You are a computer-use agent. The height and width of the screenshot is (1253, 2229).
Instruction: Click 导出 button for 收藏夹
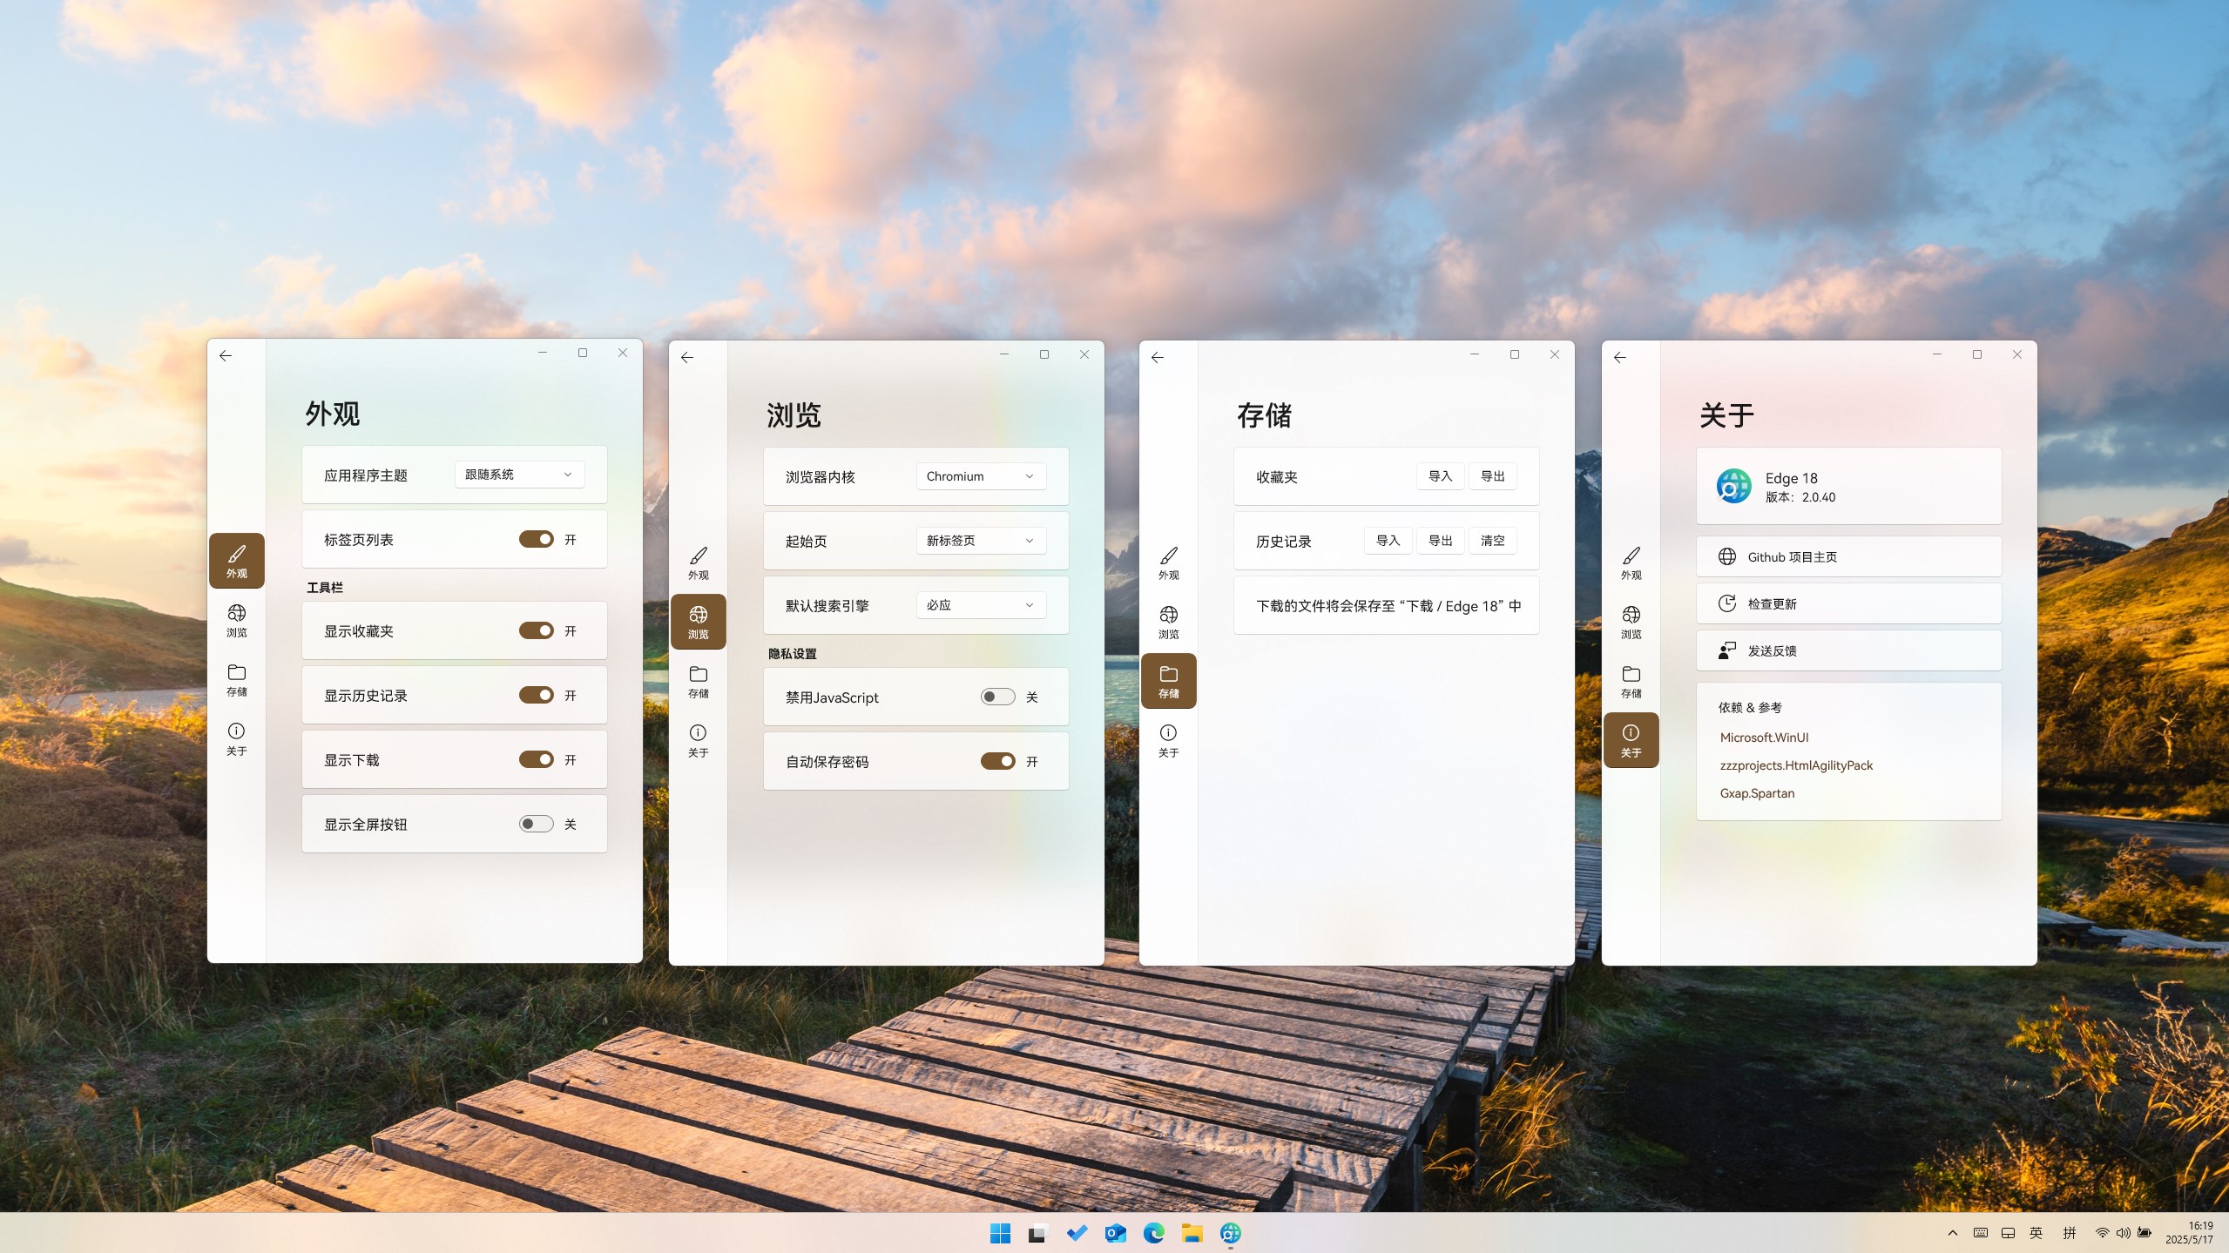coord(1492,476)
